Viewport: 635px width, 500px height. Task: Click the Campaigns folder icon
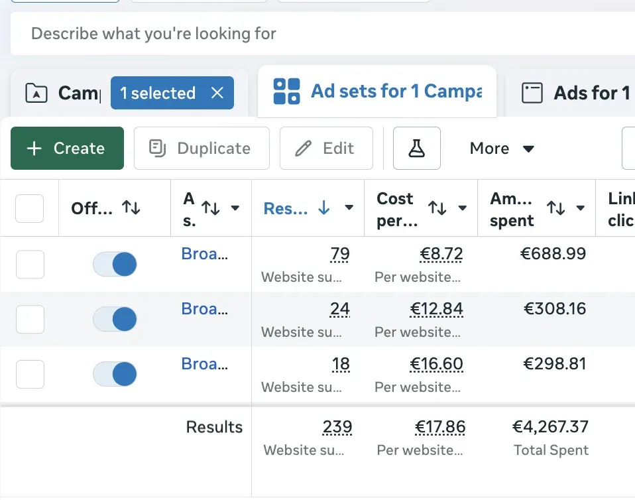[36, 93]
